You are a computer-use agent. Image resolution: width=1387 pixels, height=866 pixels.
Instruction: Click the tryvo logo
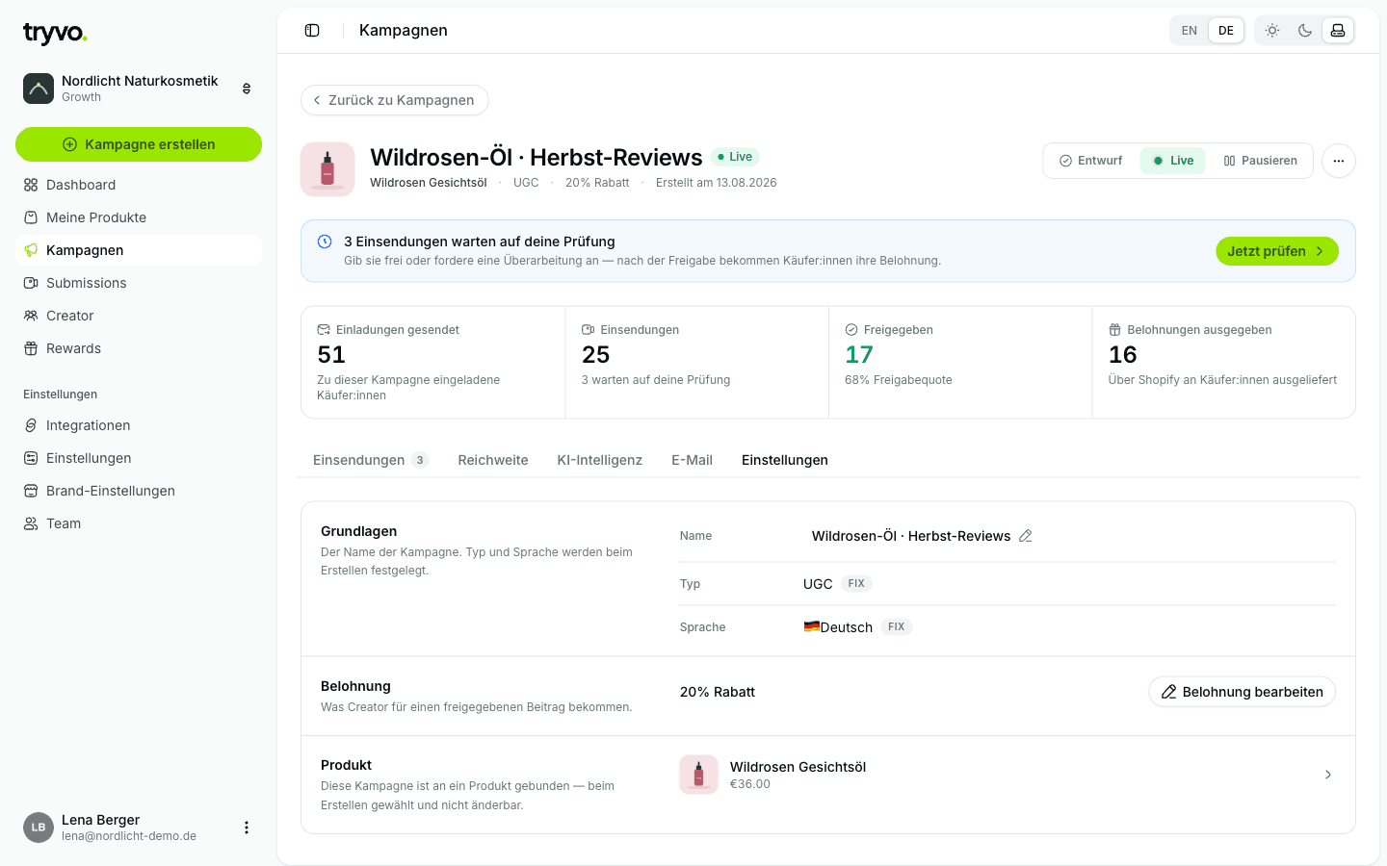click(x=55, y=34)
